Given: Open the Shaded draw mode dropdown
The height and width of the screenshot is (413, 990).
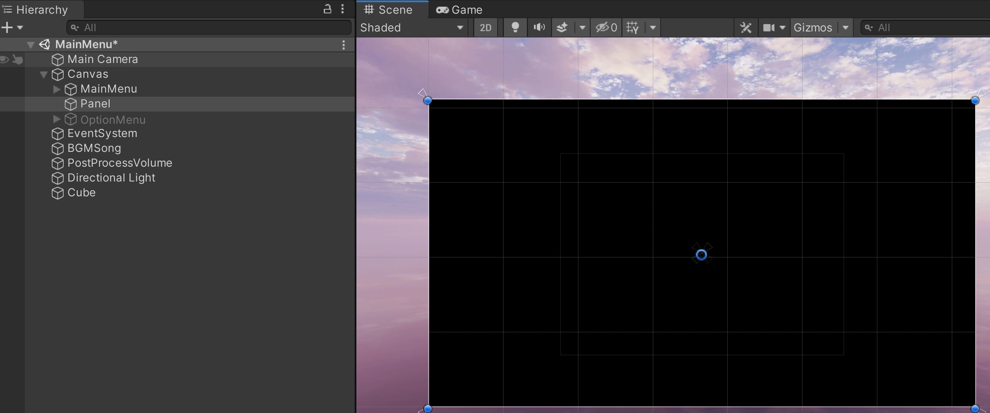Looking at the screenshot, I should pos(412,28).
